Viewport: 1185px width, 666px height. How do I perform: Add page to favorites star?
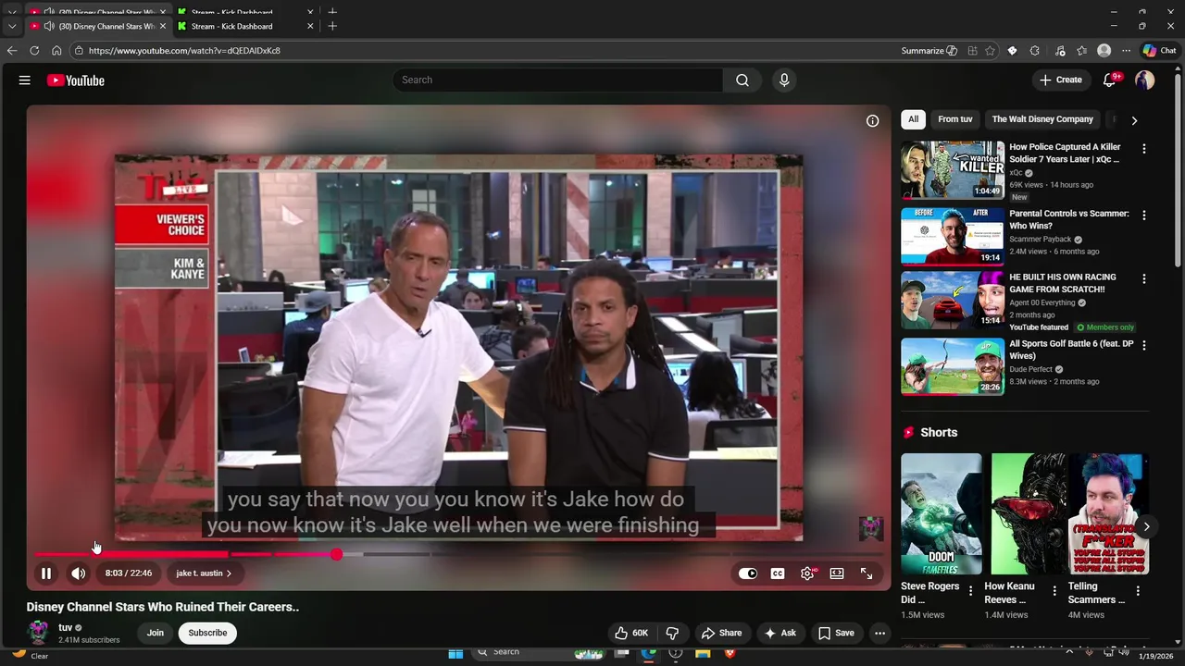991,51
